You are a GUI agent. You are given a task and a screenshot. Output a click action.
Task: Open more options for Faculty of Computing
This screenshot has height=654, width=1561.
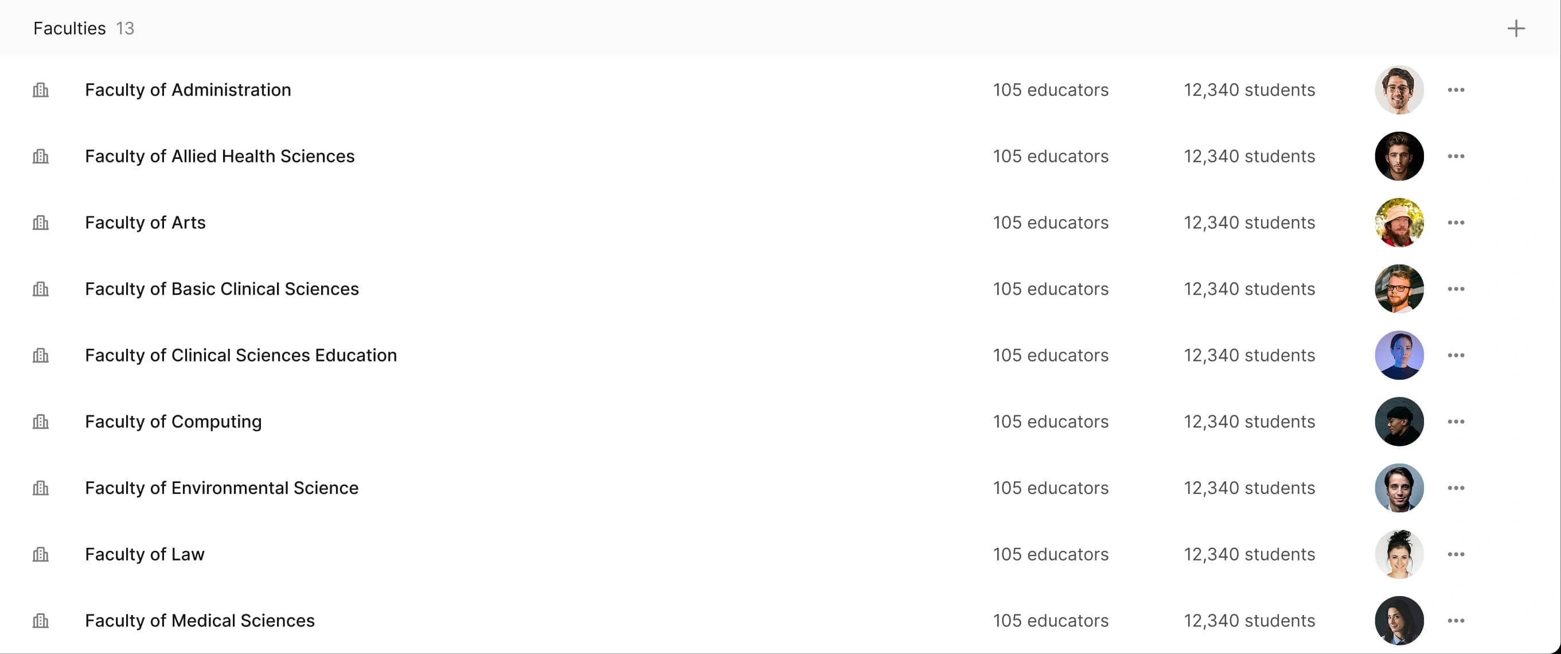point(1455,421)
